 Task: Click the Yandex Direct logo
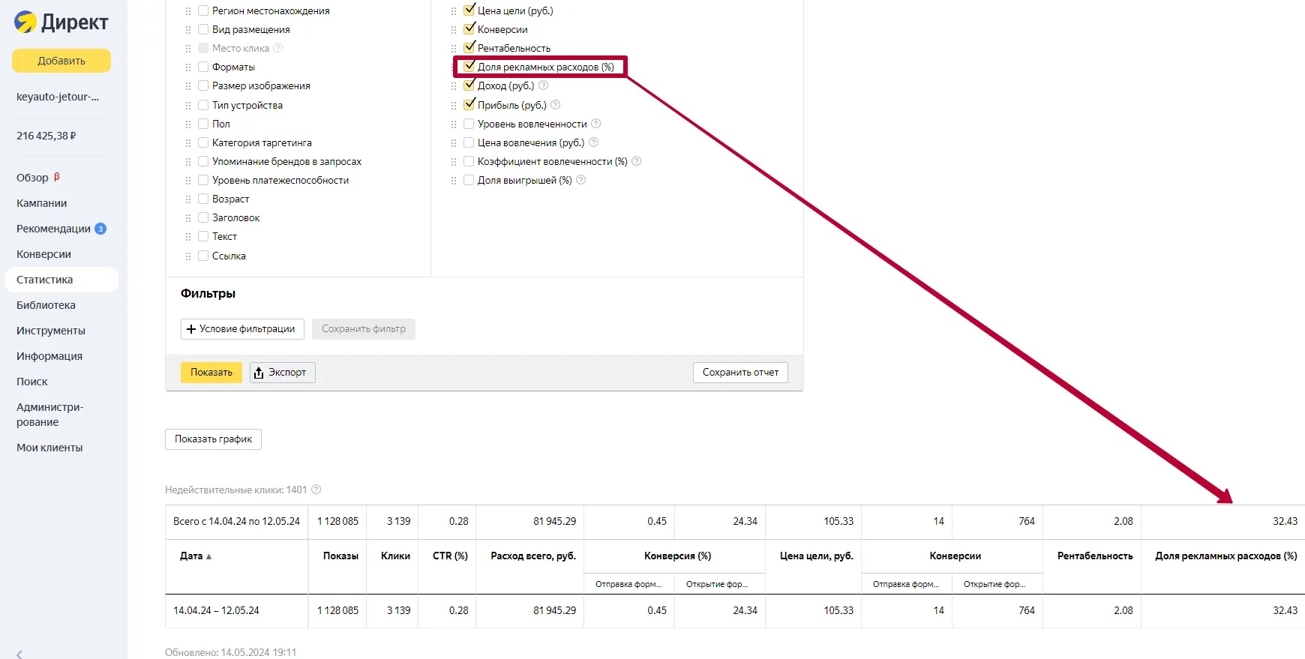pos(61,22)
